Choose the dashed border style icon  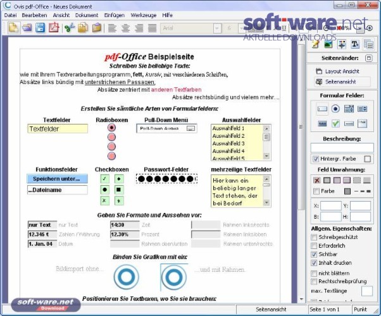click(x=357, y=180)
